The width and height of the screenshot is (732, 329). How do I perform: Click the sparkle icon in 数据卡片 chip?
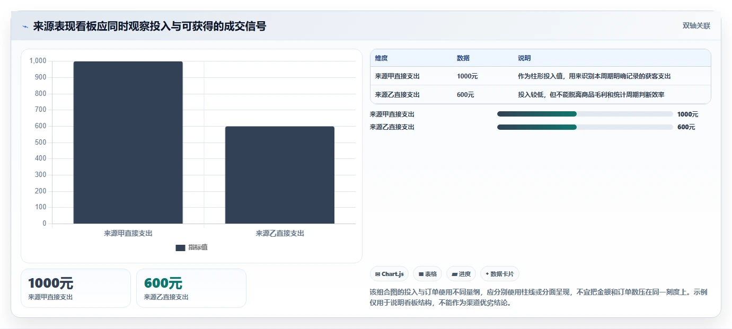(x=487, y=274)
